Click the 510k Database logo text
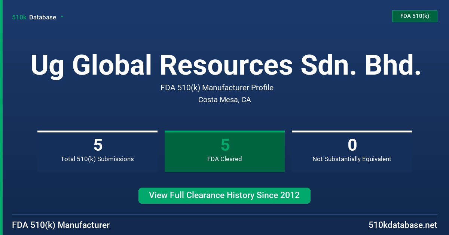This screenshot has height=235, width=449. [34, 17]
